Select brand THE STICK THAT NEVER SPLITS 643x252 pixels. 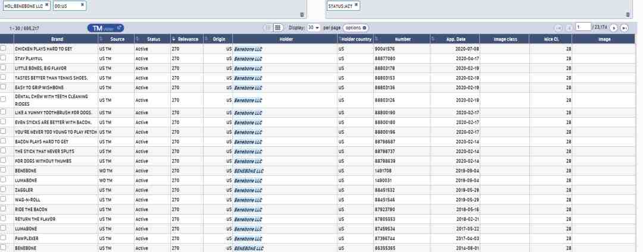coord(44,152)
